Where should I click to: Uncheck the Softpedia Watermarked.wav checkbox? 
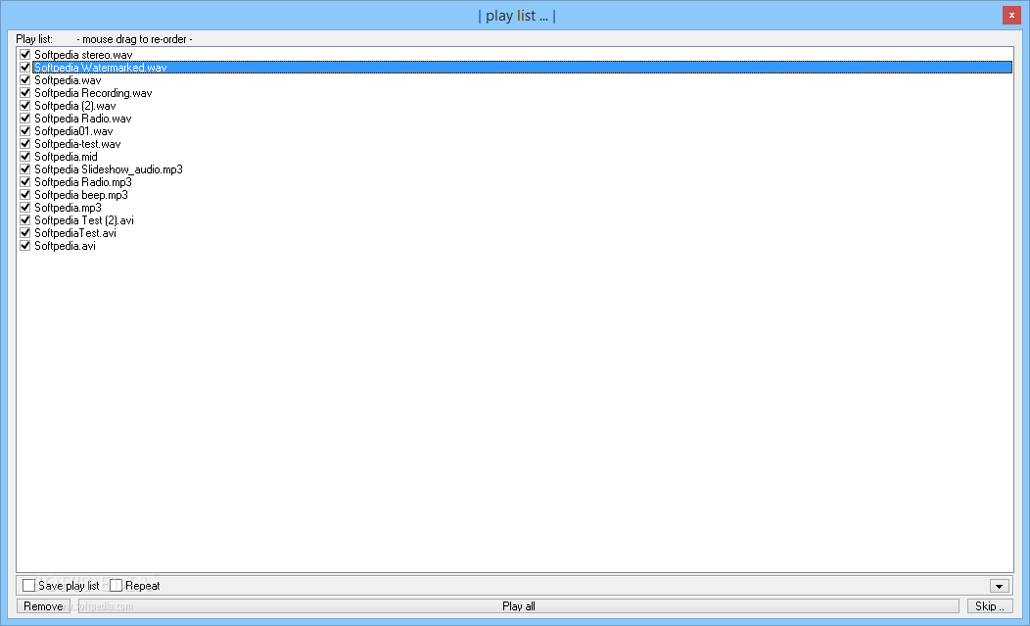(x=24, y=67)
